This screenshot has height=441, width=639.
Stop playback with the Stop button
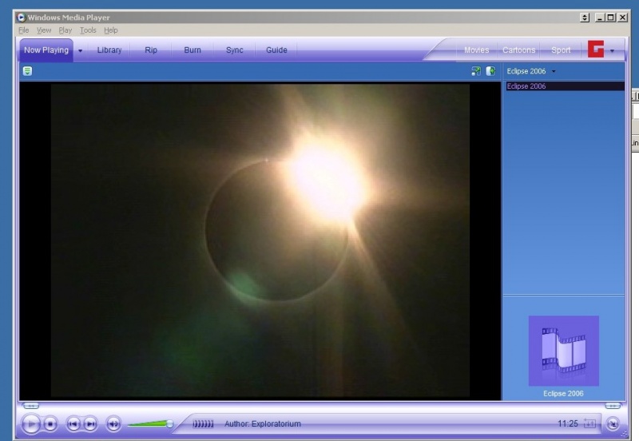tap(50, 423)
